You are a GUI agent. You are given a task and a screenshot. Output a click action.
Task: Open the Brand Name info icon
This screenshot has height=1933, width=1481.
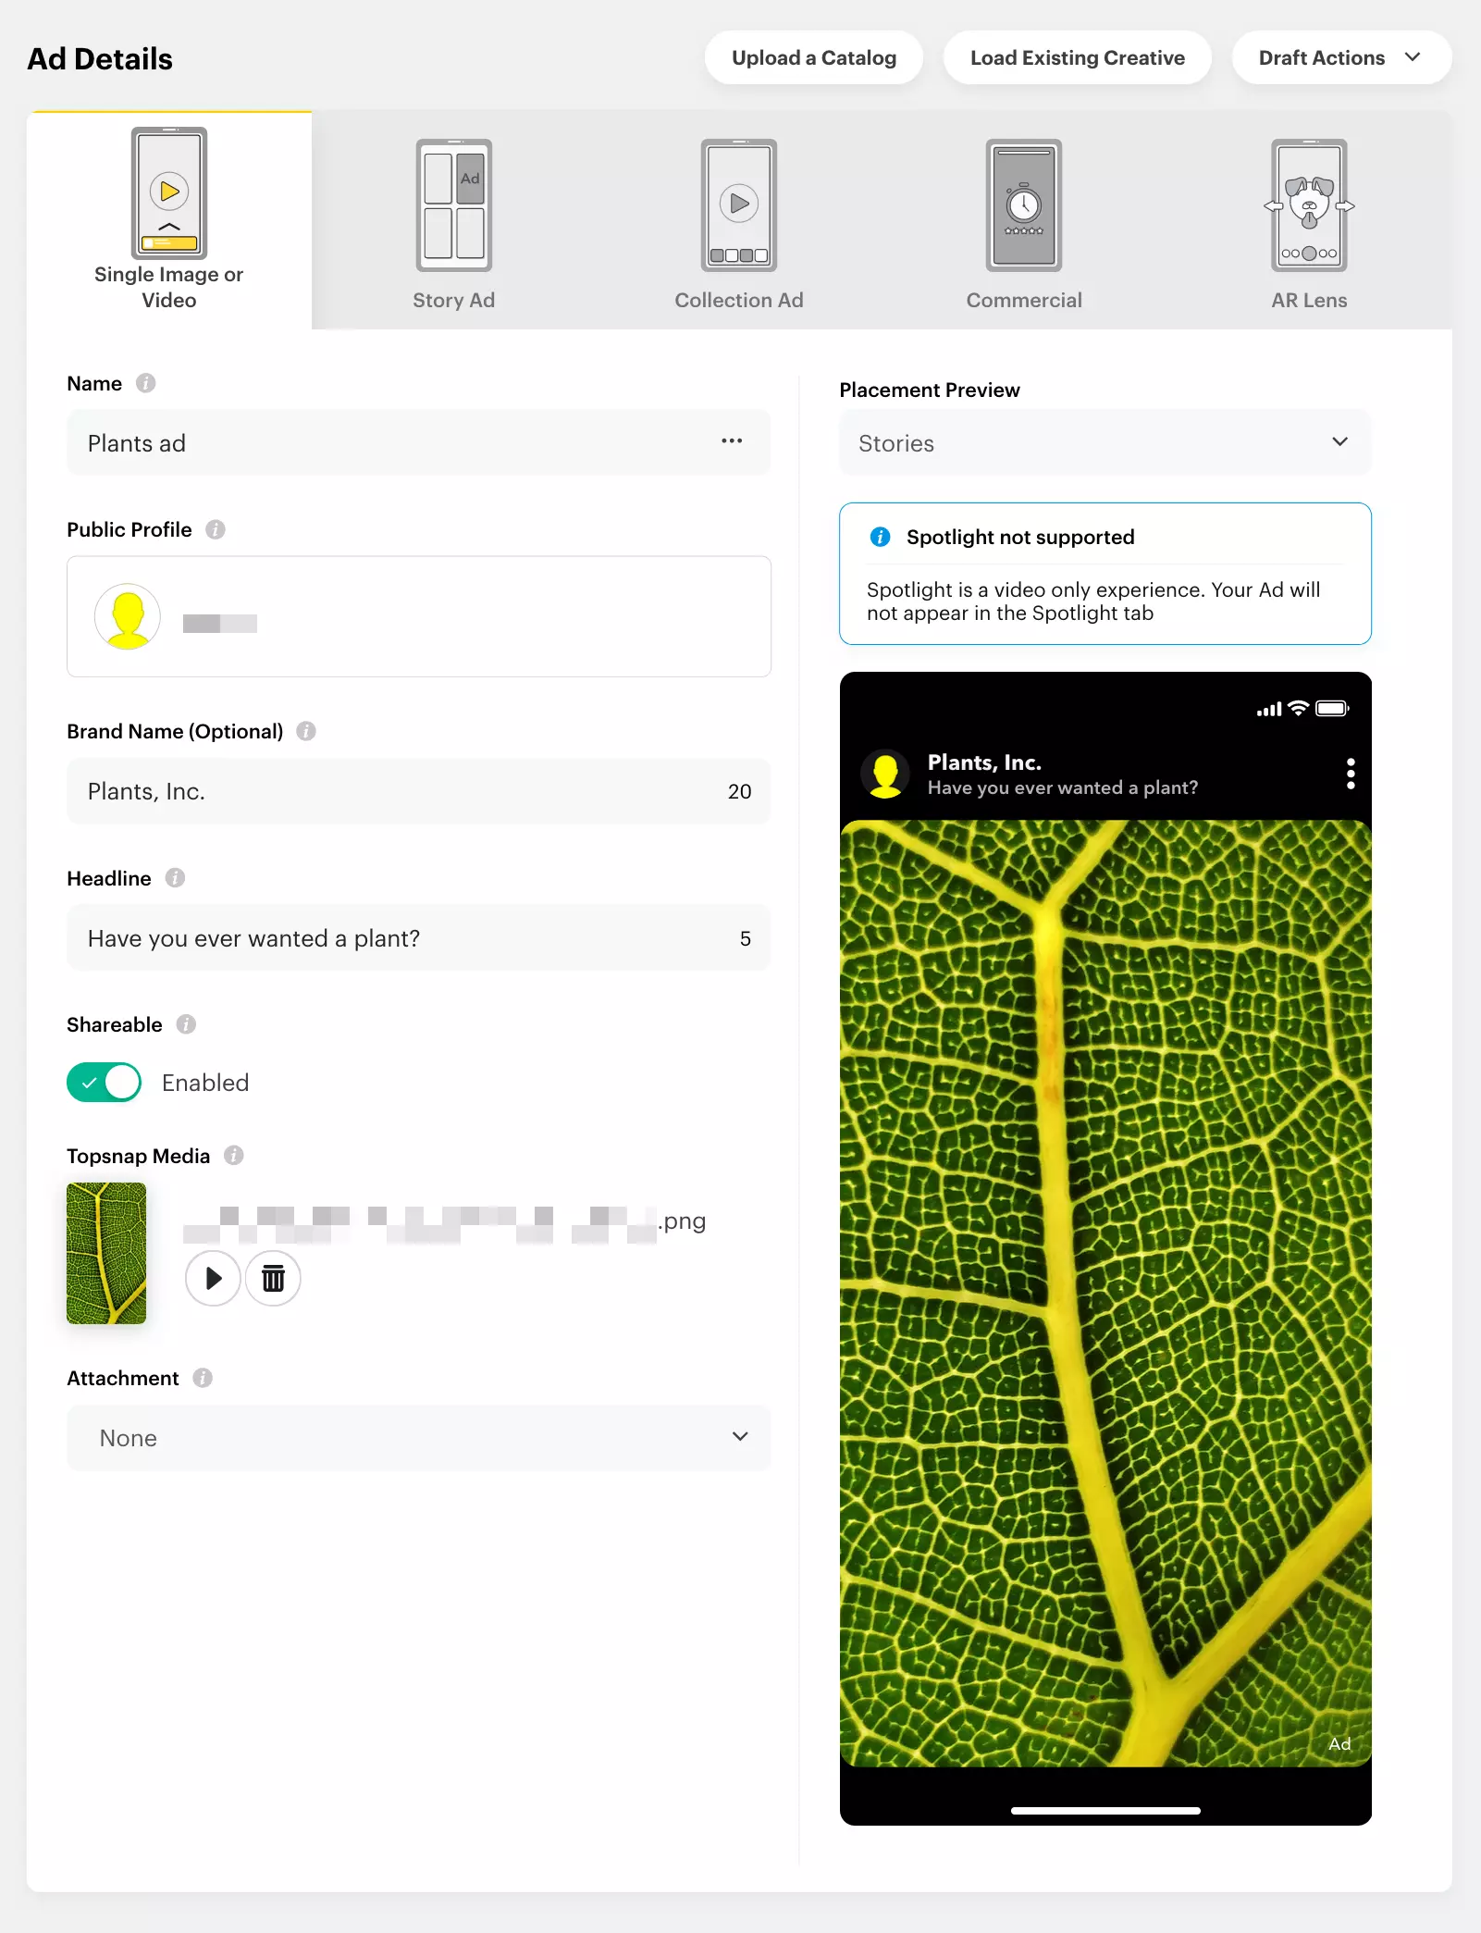pyautogui.click(x=306, y=731)
